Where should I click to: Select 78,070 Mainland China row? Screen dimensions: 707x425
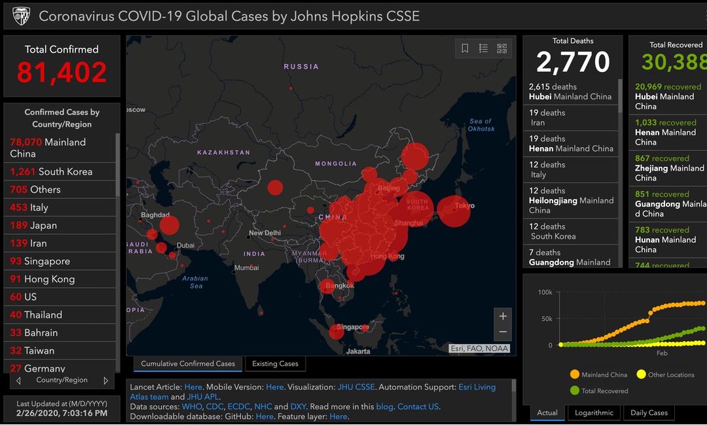(60, 148)
